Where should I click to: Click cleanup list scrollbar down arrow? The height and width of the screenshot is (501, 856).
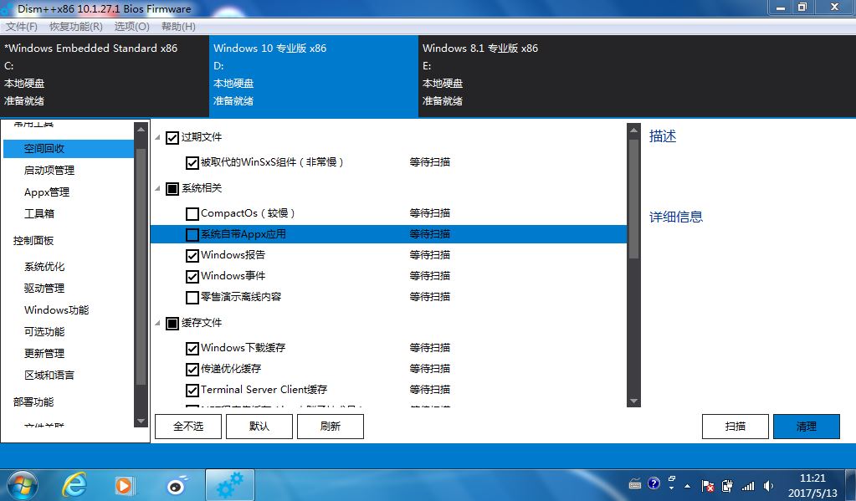click(x=633, y=401)
